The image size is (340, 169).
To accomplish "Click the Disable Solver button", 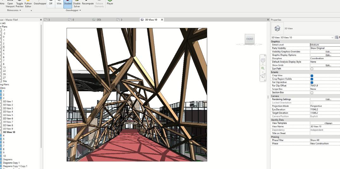I will 77,4.
